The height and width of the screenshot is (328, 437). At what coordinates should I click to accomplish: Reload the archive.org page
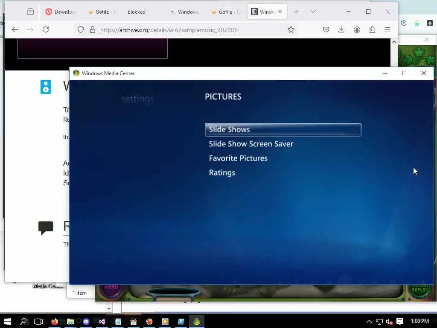point(46,29)
